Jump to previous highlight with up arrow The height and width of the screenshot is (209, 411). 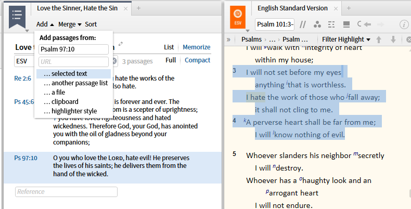click(379, 40)
